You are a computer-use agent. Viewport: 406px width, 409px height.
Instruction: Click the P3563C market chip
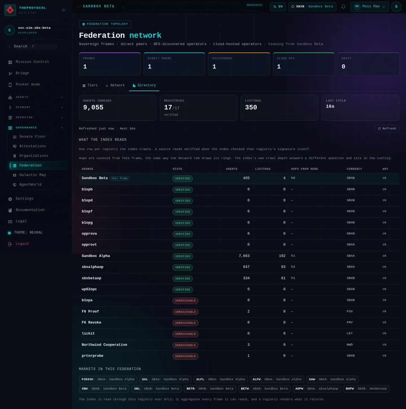point(108,379)
